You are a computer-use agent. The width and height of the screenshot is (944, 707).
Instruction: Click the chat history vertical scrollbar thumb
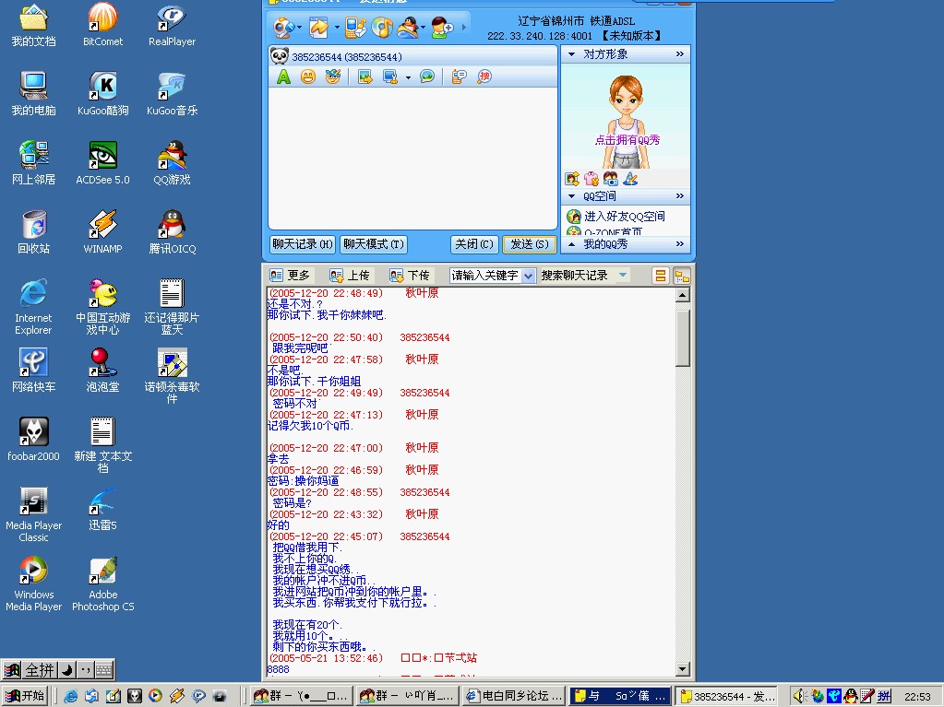pyautogui.click(x=683, y=337)
